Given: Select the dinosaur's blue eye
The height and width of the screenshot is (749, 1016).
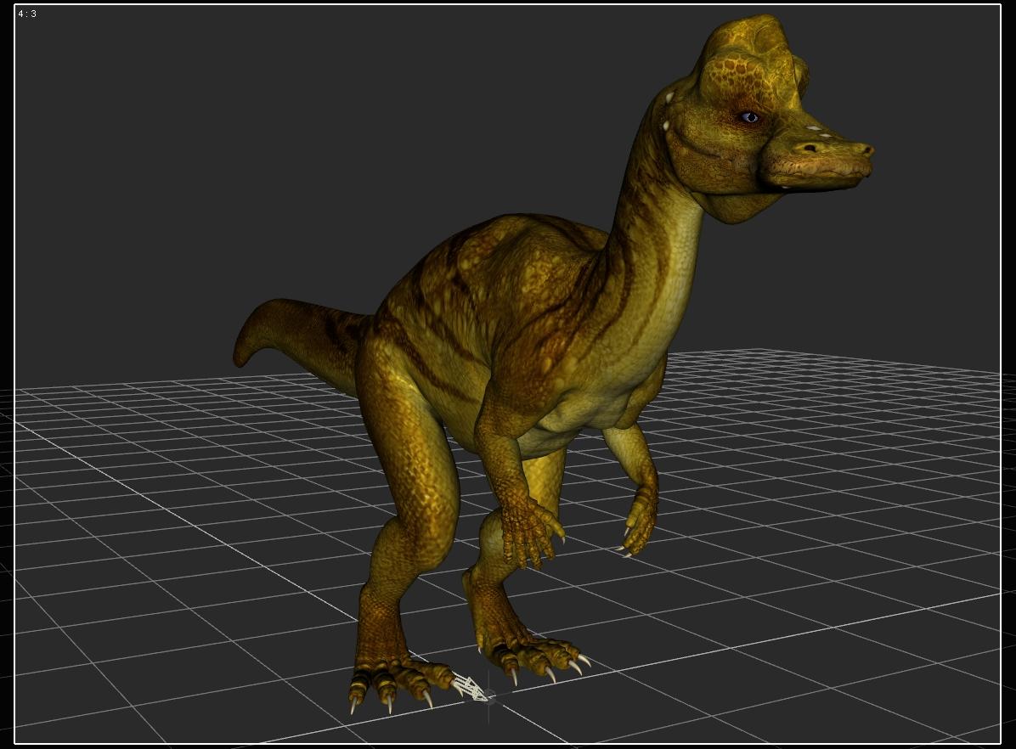Looking at the screenshot, I should 750,117.
